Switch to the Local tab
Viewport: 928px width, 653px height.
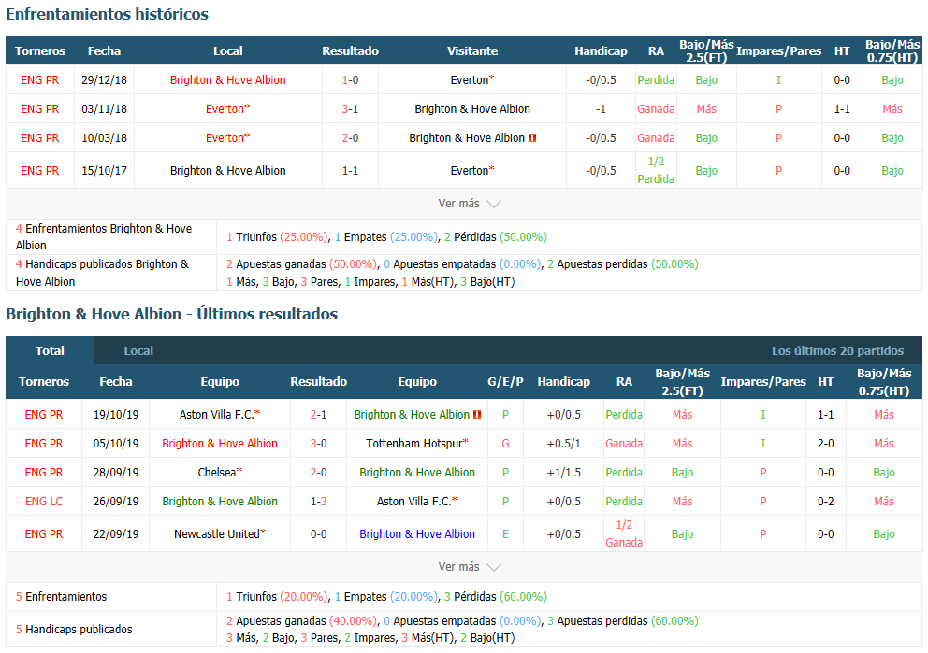[x=138, y=350]
